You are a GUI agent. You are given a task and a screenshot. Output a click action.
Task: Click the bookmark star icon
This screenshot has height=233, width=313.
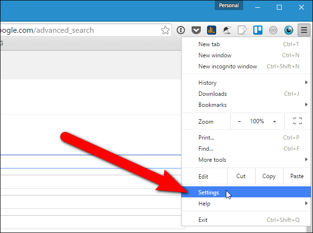click(165, 30)
